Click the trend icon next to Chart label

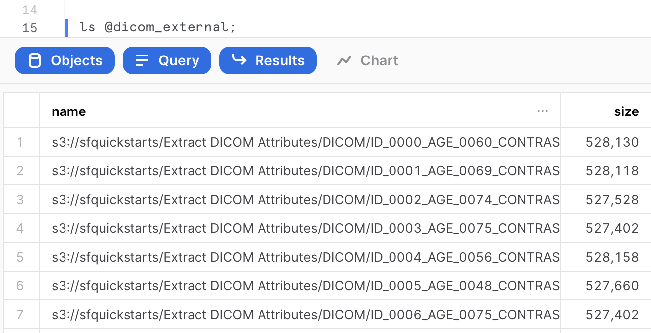pos(345,60)
